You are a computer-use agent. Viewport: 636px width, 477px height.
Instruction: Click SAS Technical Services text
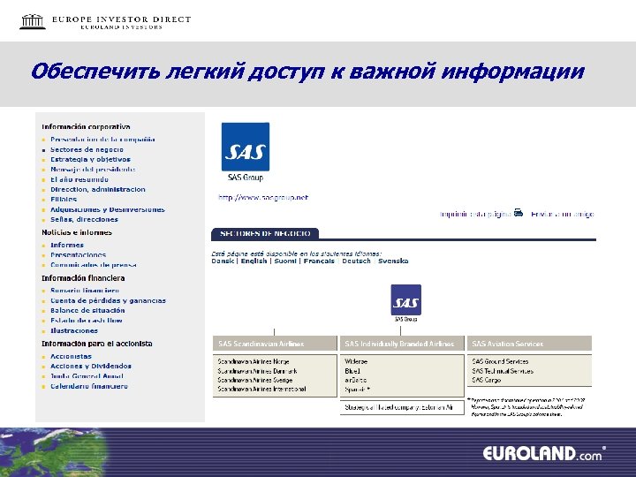pyautogui.click(x=503, y=371)
